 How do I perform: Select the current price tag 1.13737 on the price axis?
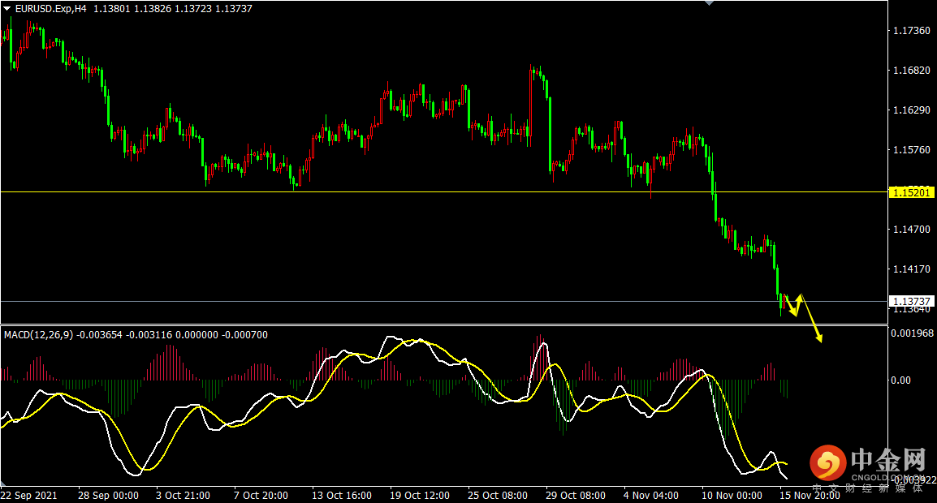911,302
